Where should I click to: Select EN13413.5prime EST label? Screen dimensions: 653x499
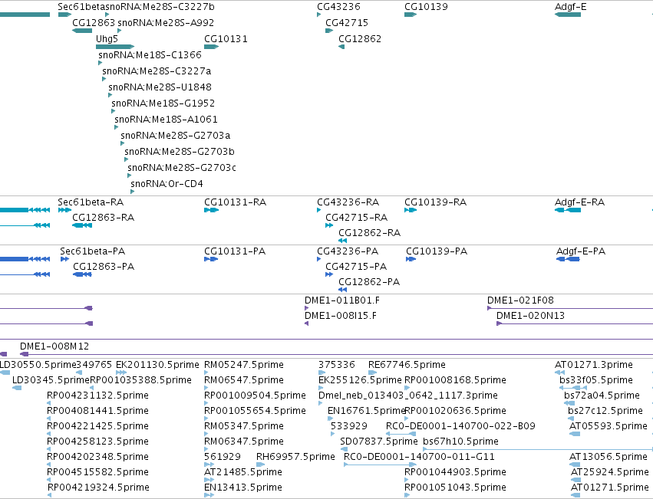click(x=243, y=488)
